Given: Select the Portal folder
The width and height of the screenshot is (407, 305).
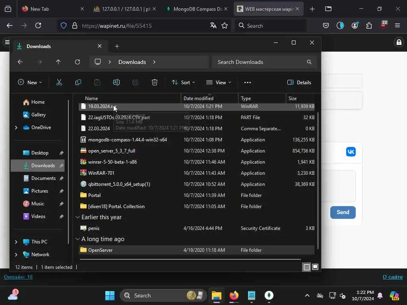Looking at the screenshot, I should [196, 195].
